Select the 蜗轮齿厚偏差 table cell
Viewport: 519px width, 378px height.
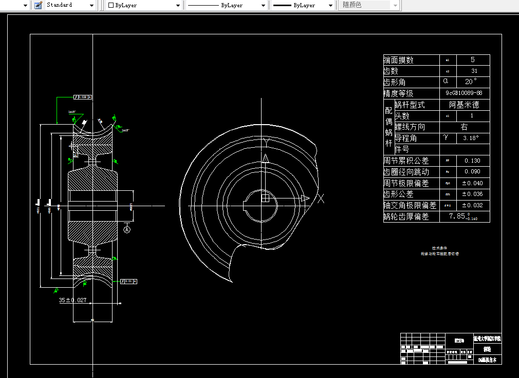[412, 216]
